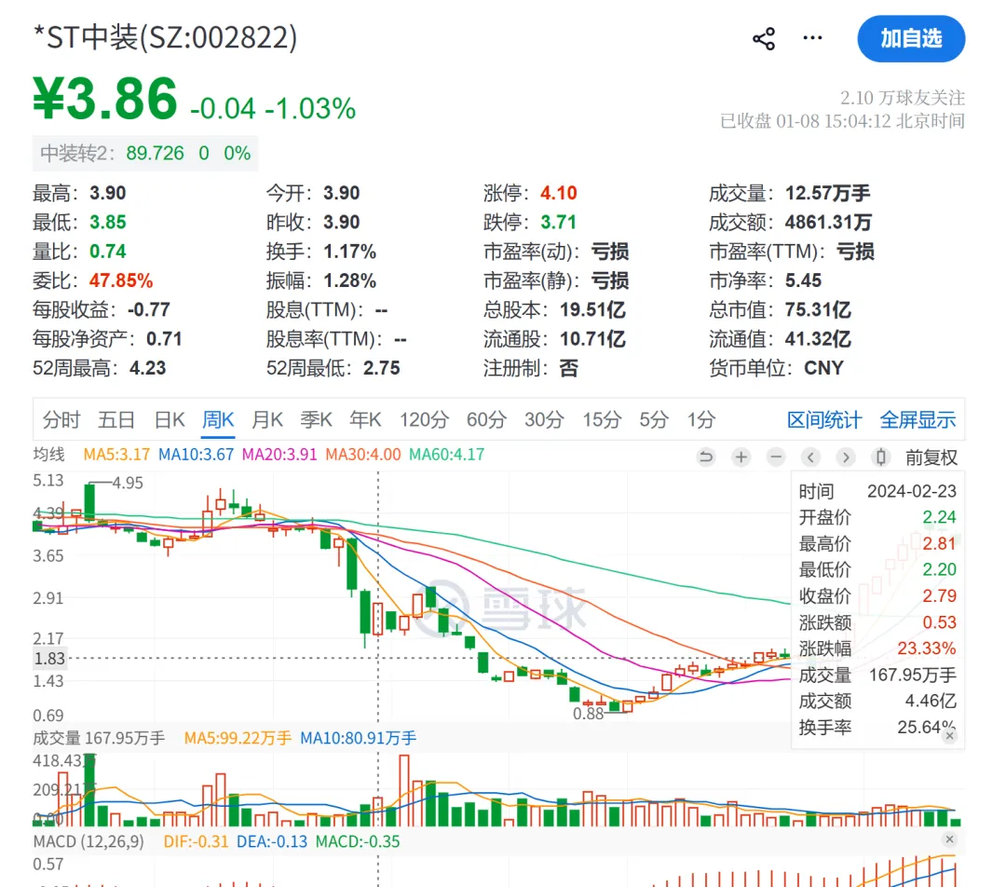Image resolution: width=1006 pixels, height=887 pixels.
Task: Click the 1.83 crosshair price label
Action: tap(49, 659)
